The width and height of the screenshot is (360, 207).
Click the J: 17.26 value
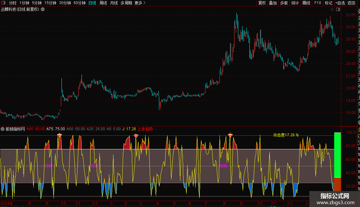129,129
